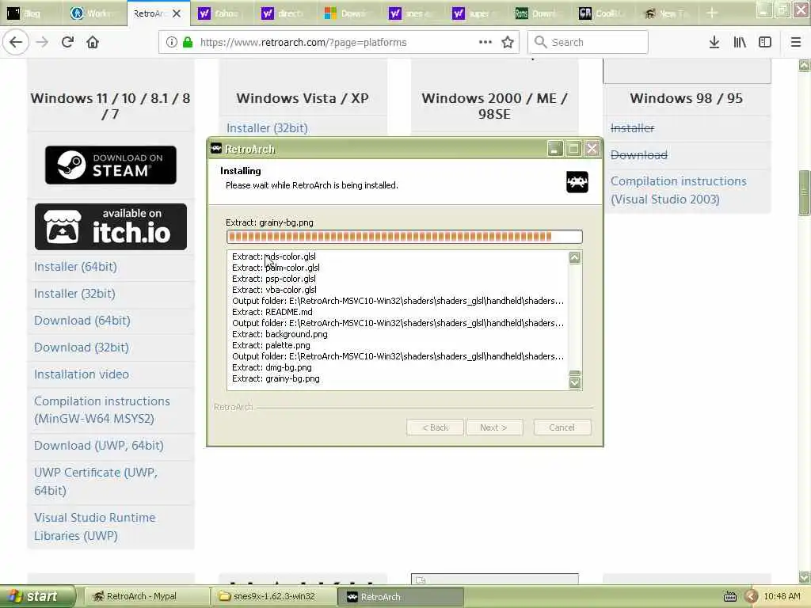The width and height of the screenshot is (811, 608).
Task: Open Compilation instructions (MinGW-W64 MSYS2) link
Action: click(x=102, y=409)
